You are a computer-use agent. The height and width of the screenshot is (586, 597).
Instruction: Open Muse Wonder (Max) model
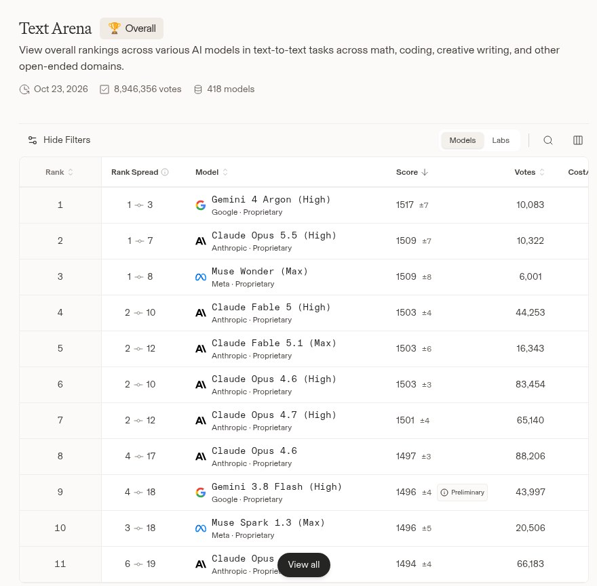[x=260, y=271]
